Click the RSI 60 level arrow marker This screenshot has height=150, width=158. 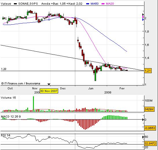[x=143, y=137]
